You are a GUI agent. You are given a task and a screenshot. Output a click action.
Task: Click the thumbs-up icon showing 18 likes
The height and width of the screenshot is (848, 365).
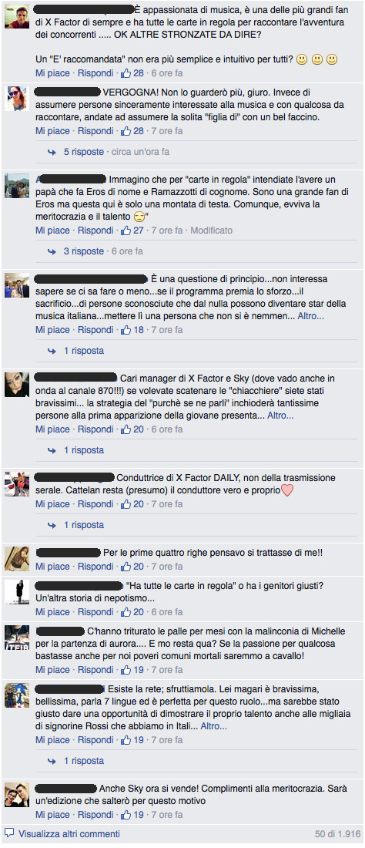click(126, 330)
